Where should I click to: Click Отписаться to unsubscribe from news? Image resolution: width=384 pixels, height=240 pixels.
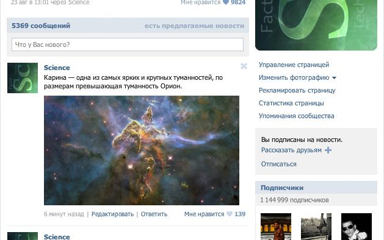pyautogui.click(x=279, y=164)
